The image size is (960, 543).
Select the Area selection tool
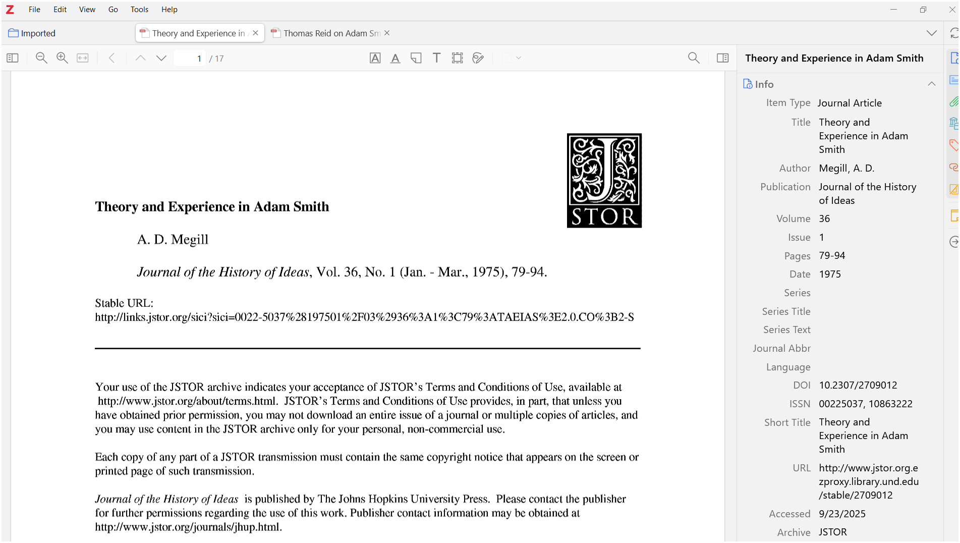pyautogui.click(x=458, y=58)
